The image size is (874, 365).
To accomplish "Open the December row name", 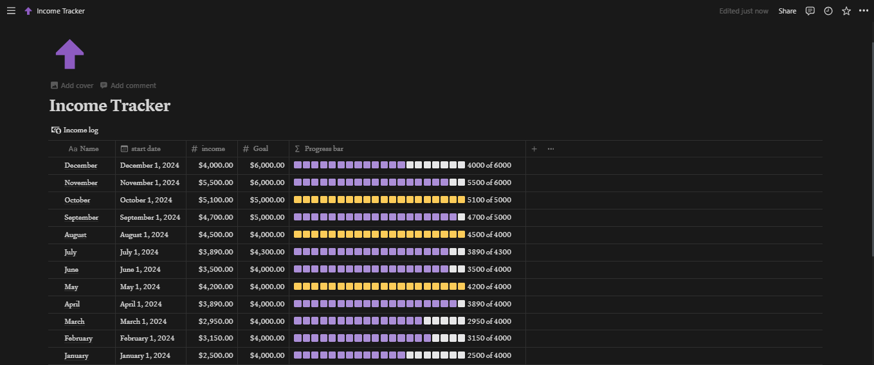I will (x=81, y=166).
